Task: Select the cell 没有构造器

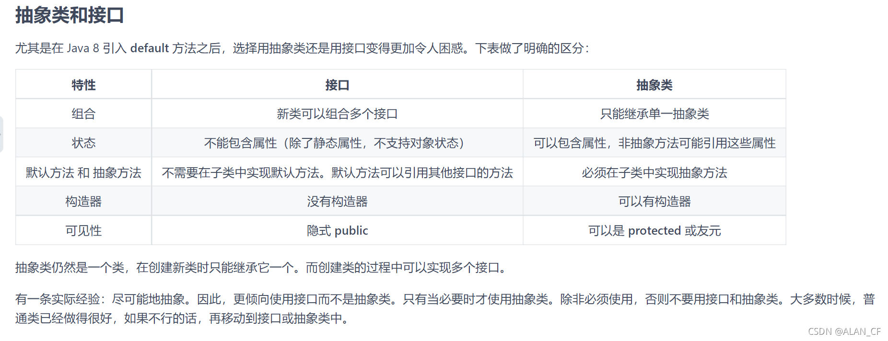Action: 337,201
